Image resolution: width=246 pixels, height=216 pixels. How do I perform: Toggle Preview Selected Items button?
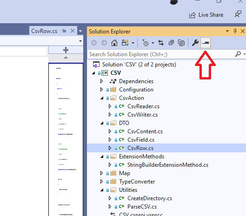pos(206,43)
